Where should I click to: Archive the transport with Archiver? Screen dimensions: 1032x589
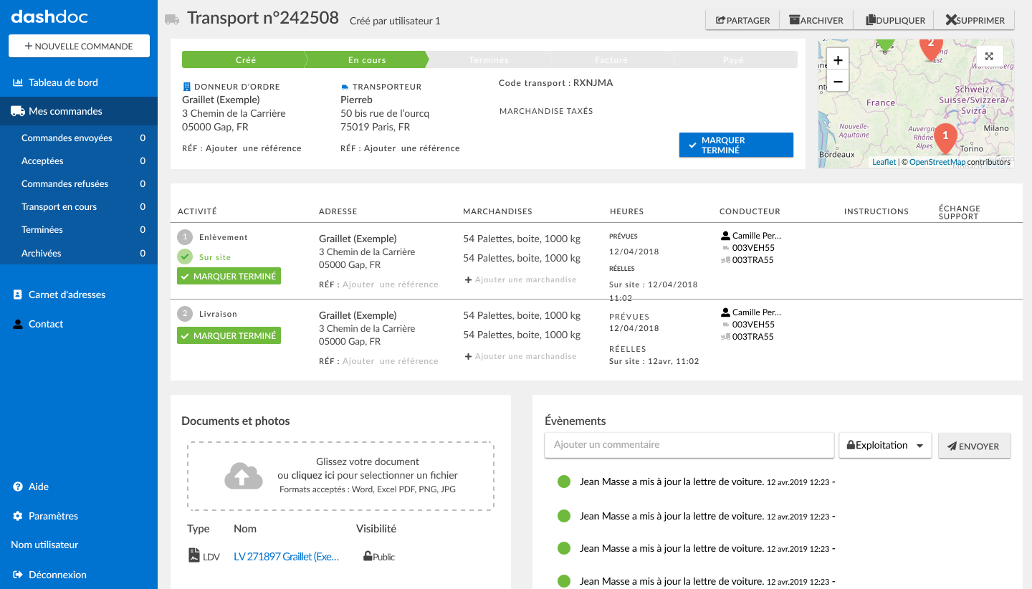[x=816, y=20]
